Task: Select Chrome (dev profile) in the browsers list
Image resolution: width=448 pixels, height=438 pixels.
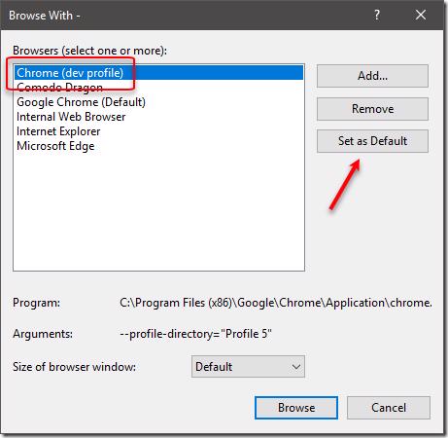Action: pyautogui.click(x=158, y=73)
